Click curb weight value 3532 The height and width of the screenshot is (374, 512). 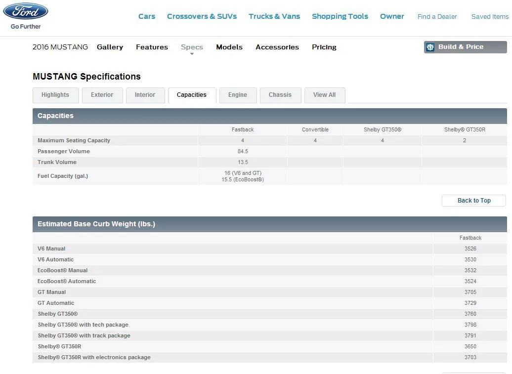(x=470, y=270)
